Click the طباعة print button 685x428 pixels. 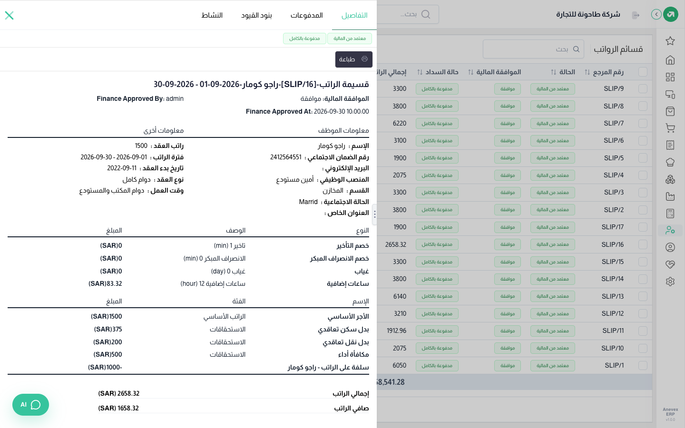point(354,59)
